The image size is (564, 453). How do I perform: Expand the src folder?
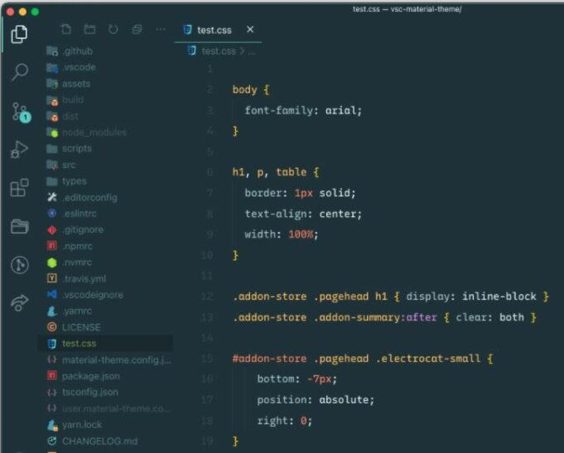pyautogui.click(x=68, y=165)
